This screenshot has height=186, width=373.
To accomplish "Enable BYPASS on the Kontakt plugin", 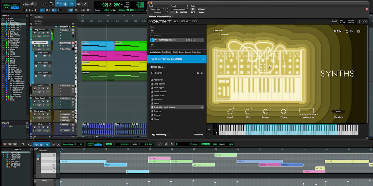I will pos(201,9).
